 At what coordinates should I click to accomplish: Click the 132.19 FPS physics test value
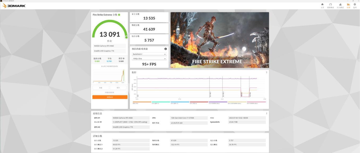[189, 145]
